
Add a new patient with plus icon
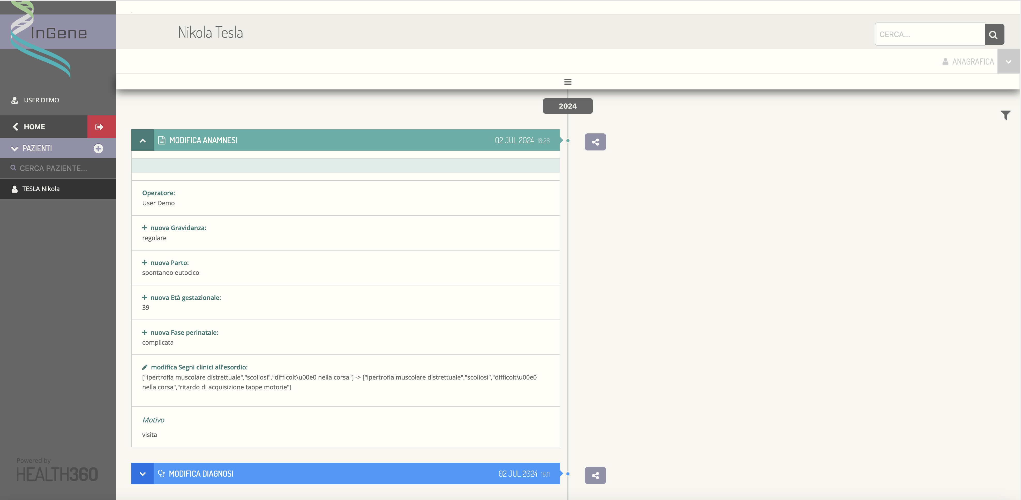tap(98, 149)
